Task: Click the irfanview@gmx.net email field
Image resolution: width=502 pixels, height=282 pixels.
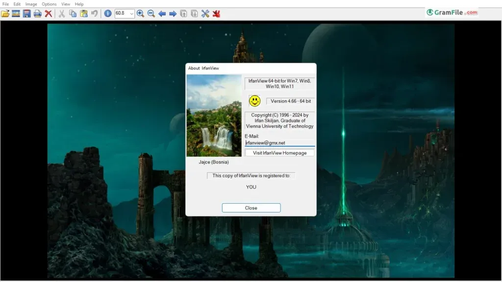Action: click(280, 143)
